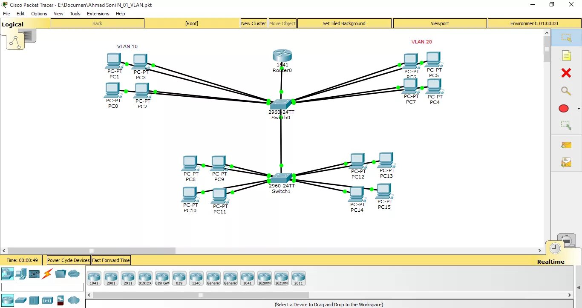Activate the Delete tool on right toolbar
This screenshot has height=308, width=582.
[566, 73]
